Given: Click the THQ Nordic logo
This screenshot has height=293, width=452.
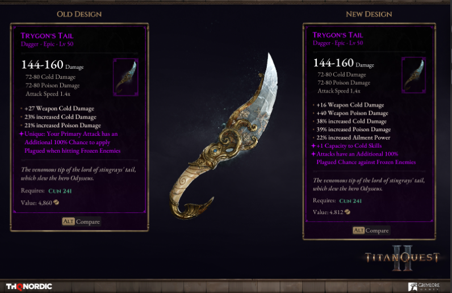Looking at the screenshot, I should (29, 286).
